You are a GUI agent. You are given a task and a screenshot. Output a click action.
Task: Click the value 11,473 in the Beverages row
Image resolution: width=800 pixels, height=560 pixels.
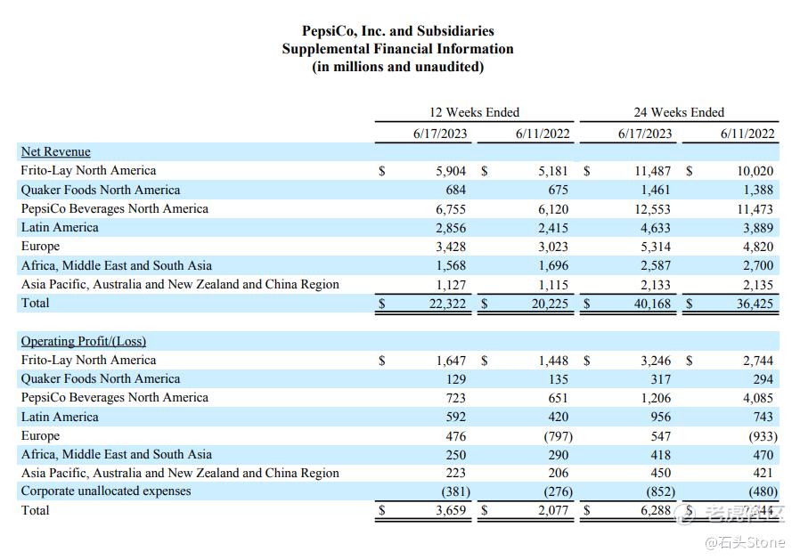pos(755,209)
